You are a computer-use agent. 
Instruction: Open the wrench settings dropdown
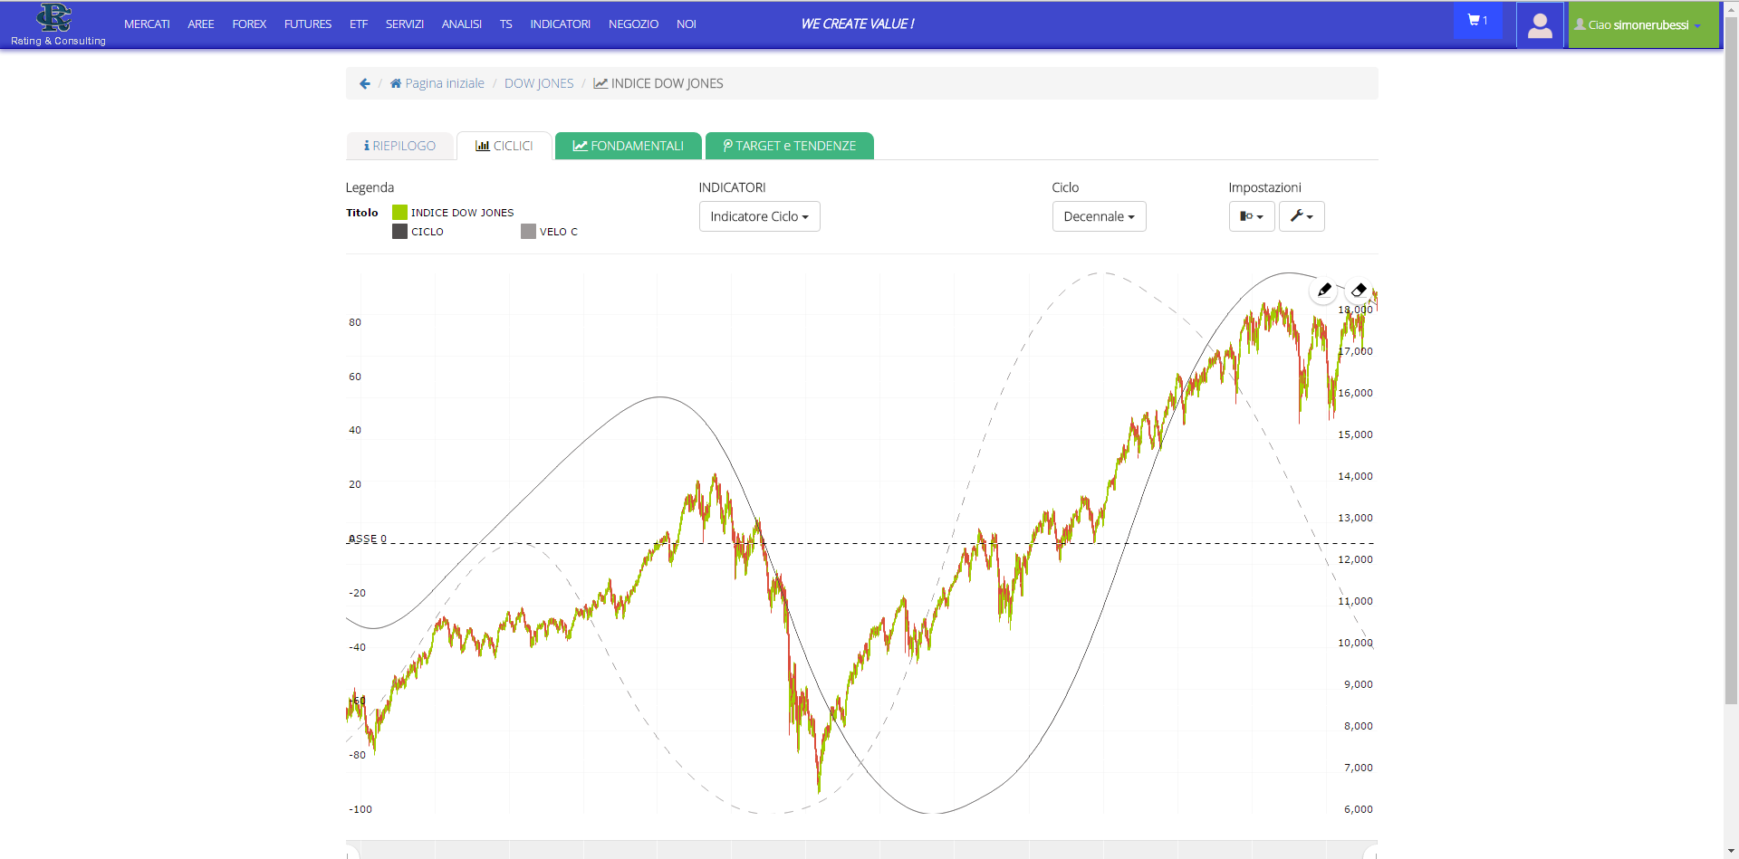(x=1302, y=216)
